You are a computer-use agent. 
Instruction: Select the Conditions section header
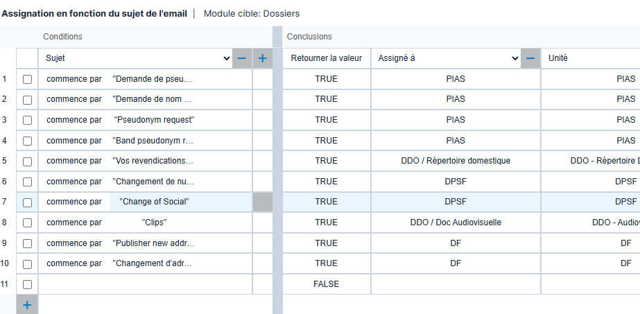[62, 37]
